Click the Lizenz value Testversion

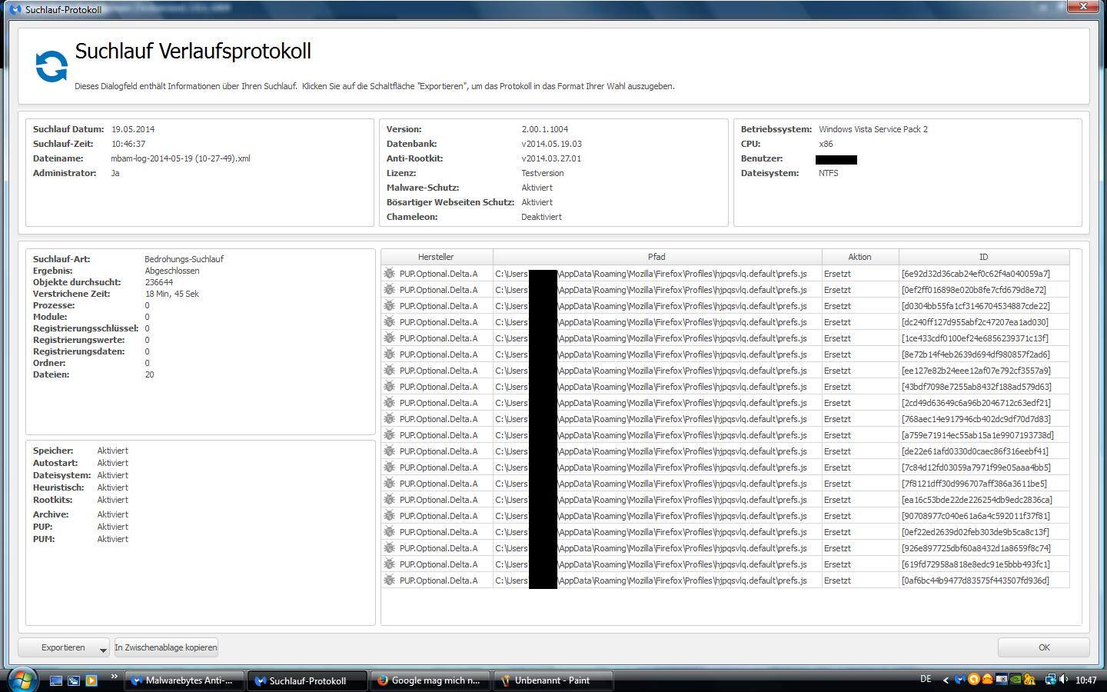[542, 173]
